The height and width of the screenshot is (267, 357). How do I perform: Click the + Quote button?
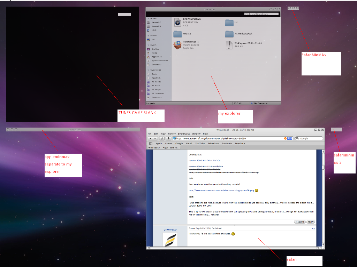[x=300, y=222]
